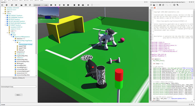
Task: Click the restore viewpoint icon
Action: coord(12,5)
